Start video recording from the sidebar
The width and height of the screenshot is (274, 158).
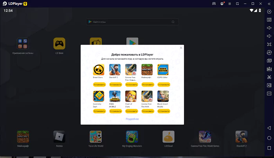(x=269, y=85)
